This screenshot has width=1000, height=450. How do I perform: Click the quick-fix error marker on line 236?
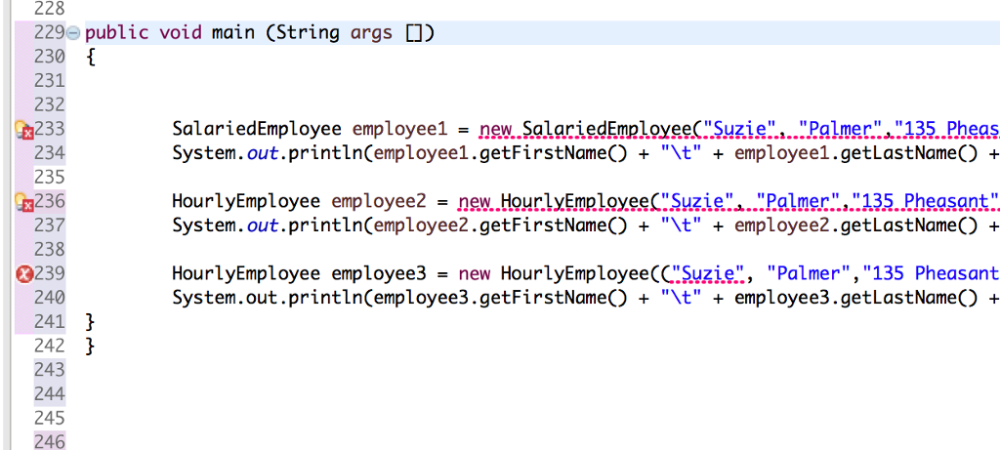coord(23,202)
